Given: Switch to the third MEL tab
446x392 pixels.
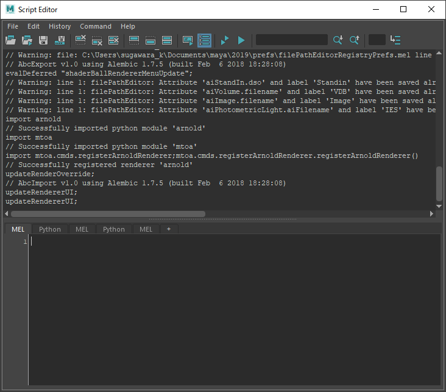Looking at the screenshot, I should point(146,229).
